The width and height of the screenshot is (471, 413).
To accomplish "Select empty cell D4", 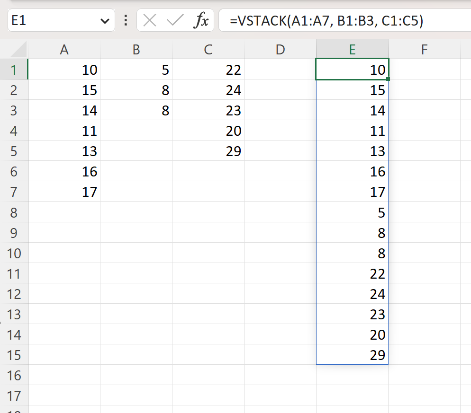I will point(280,131).
